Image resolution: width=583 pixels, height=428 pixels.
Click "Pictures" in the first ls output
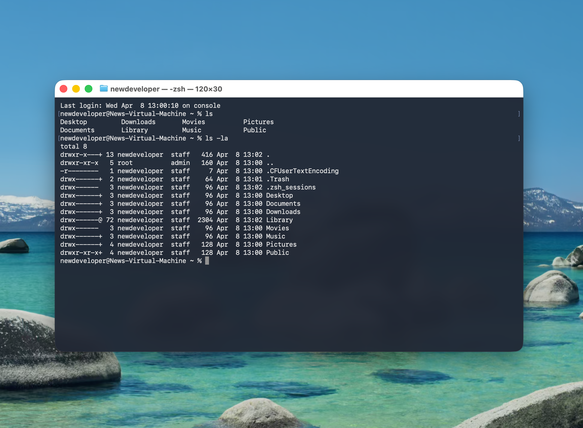[258, 122]
